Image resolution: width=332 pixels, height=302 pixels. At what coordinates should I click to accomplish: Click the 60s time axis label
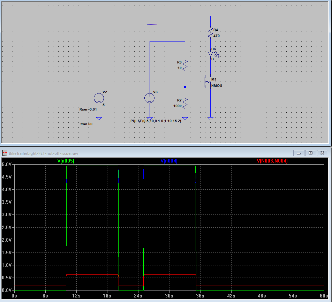324,296
